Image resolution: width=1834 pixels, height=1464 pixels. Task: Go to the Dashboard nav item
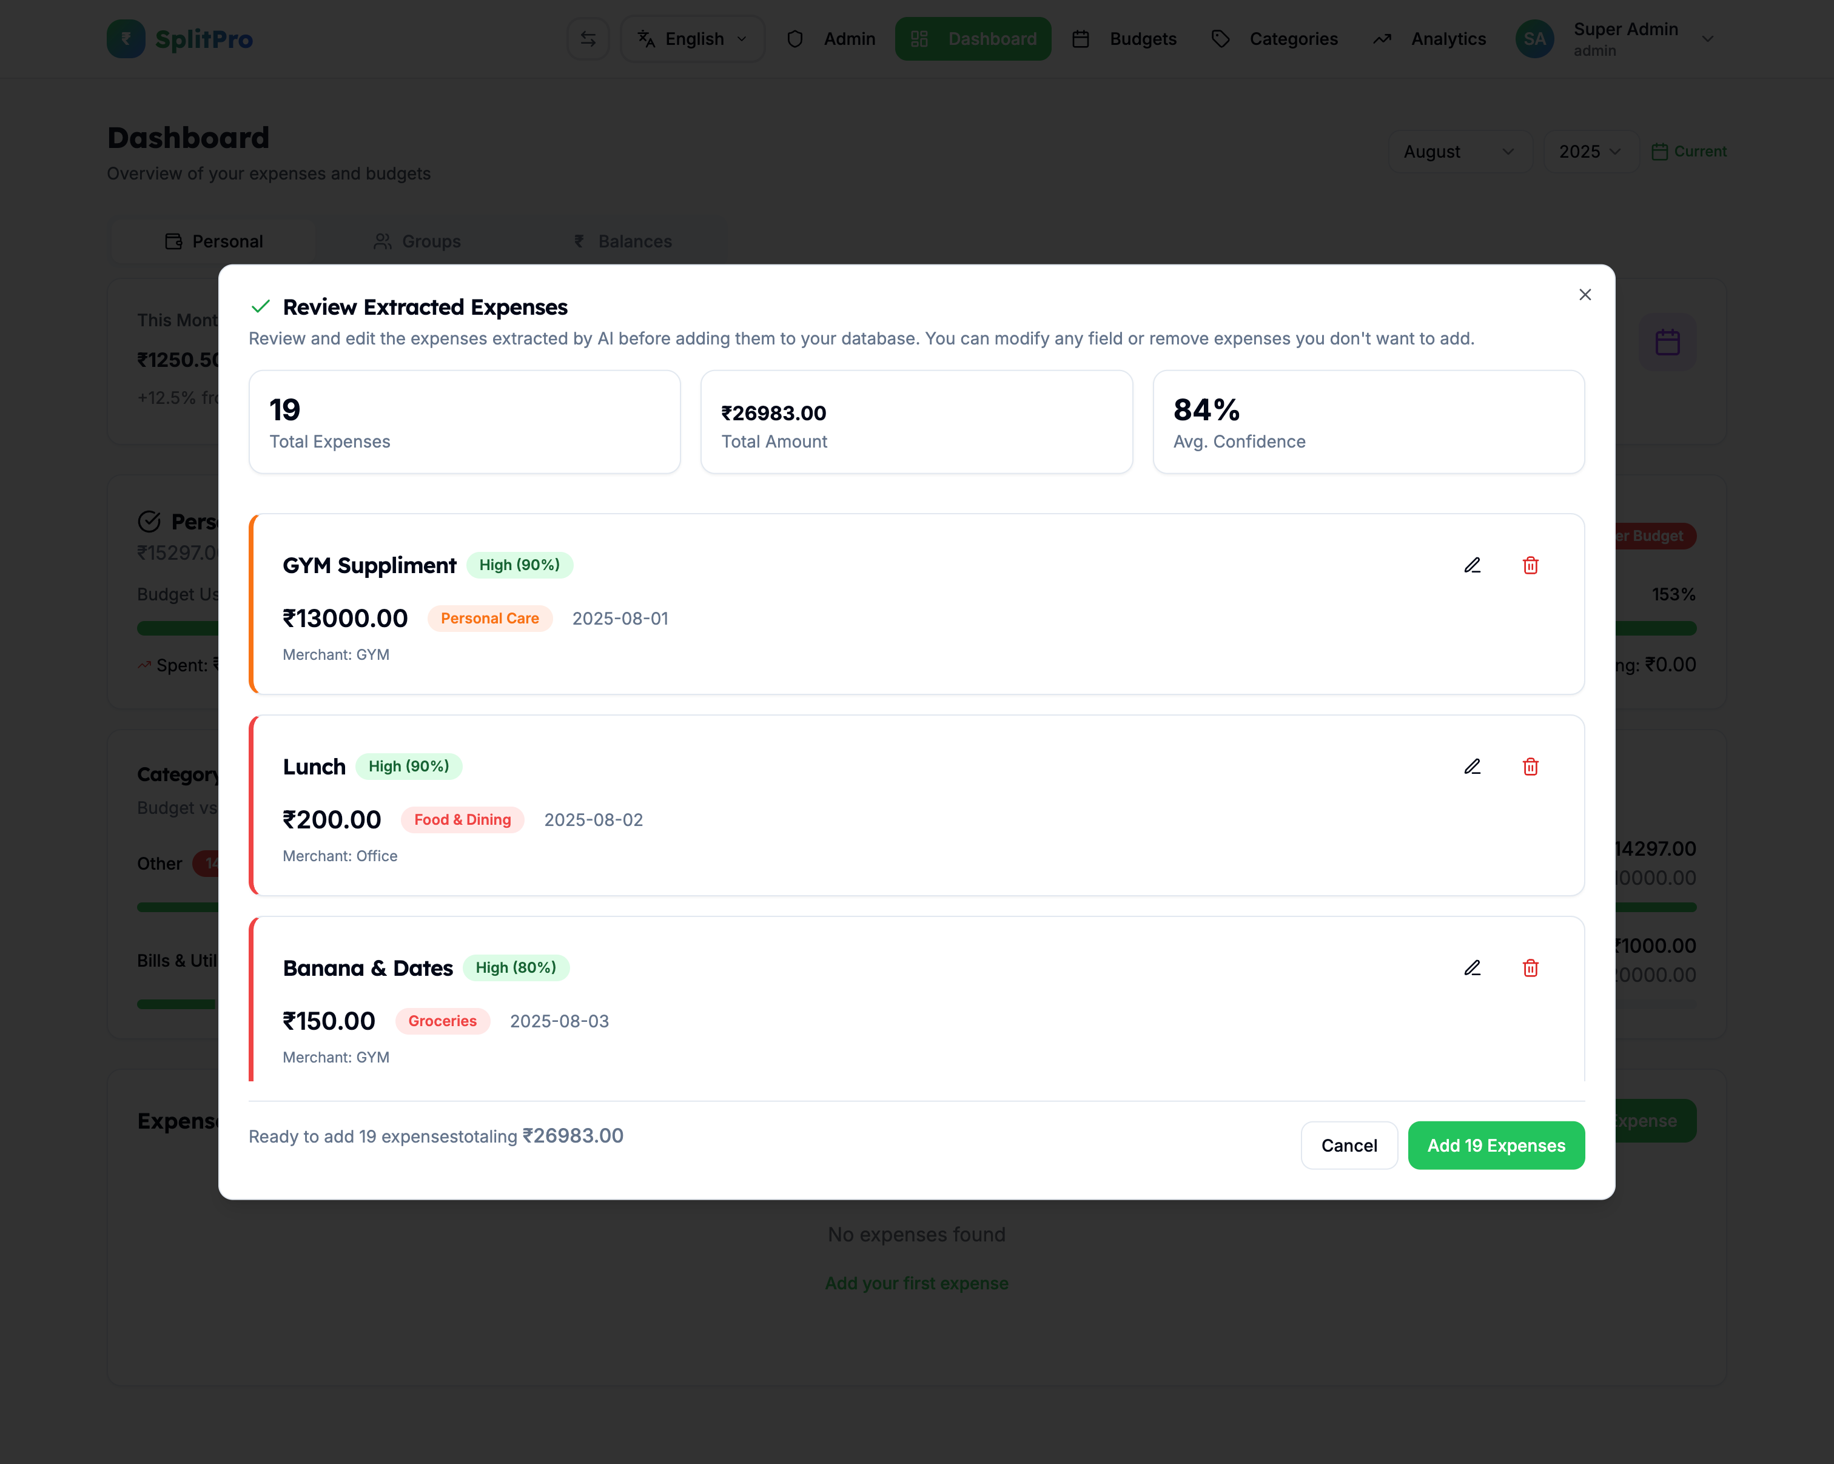[x=973, y=39]
